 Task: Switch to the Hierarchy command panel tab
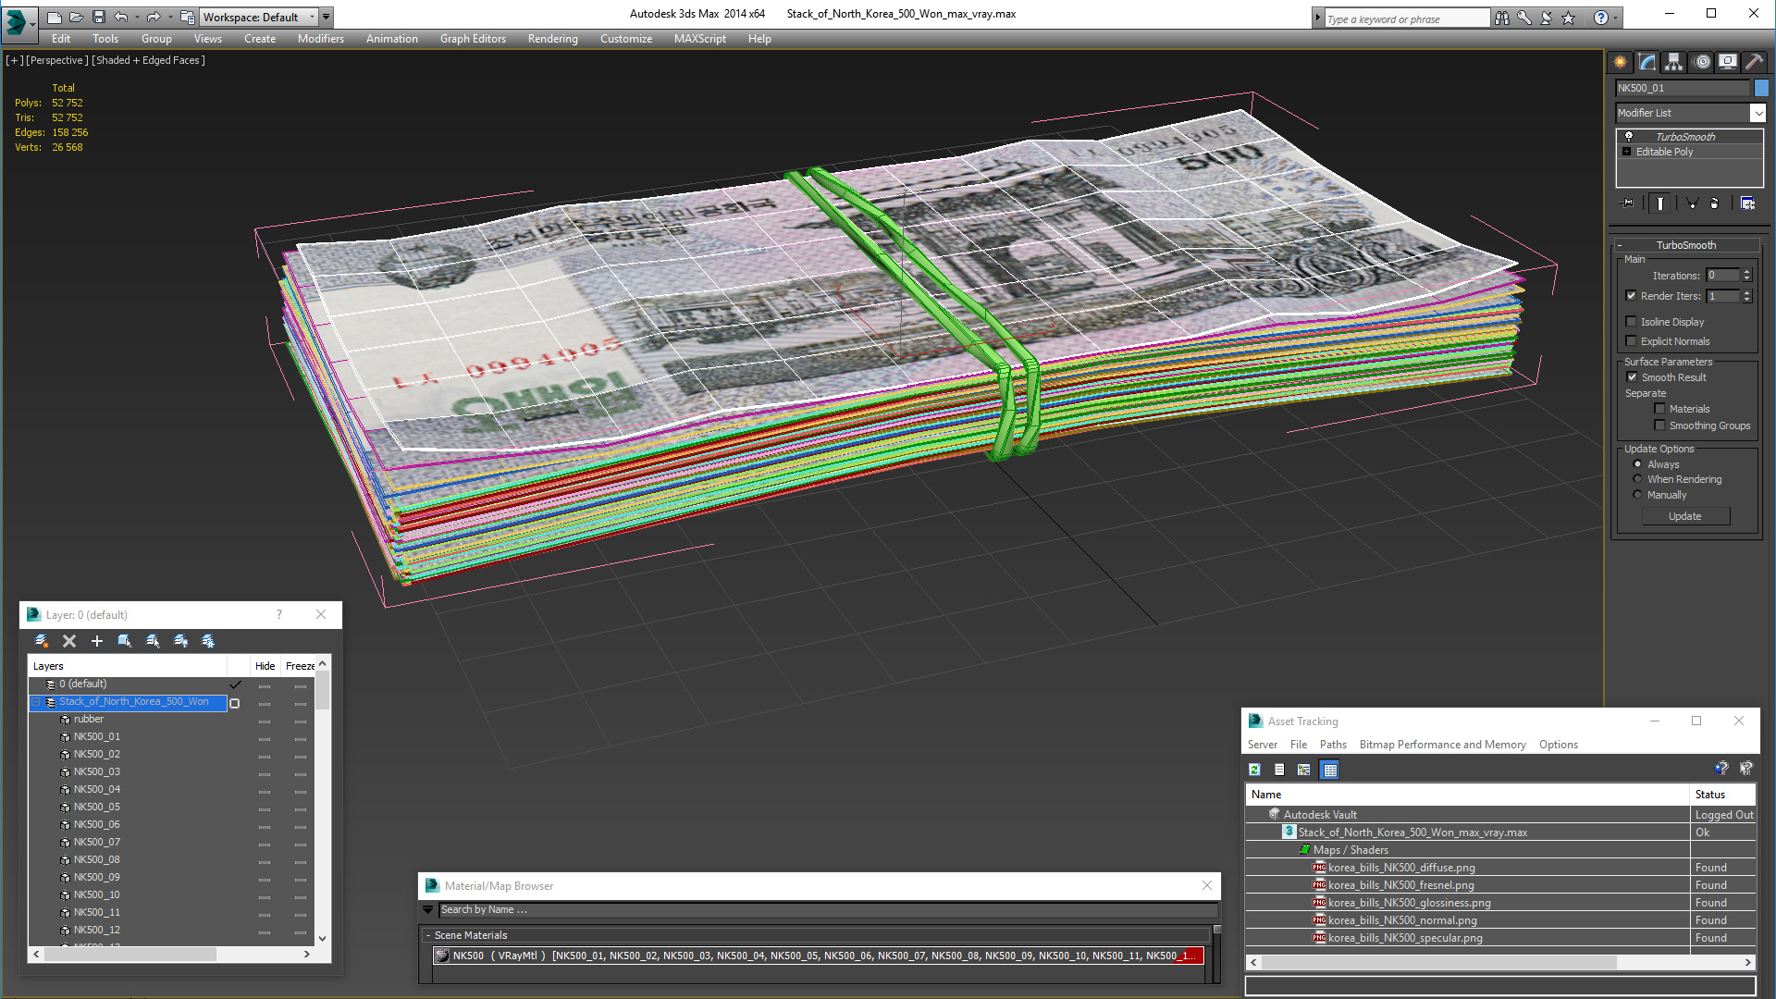(1674, 62)
